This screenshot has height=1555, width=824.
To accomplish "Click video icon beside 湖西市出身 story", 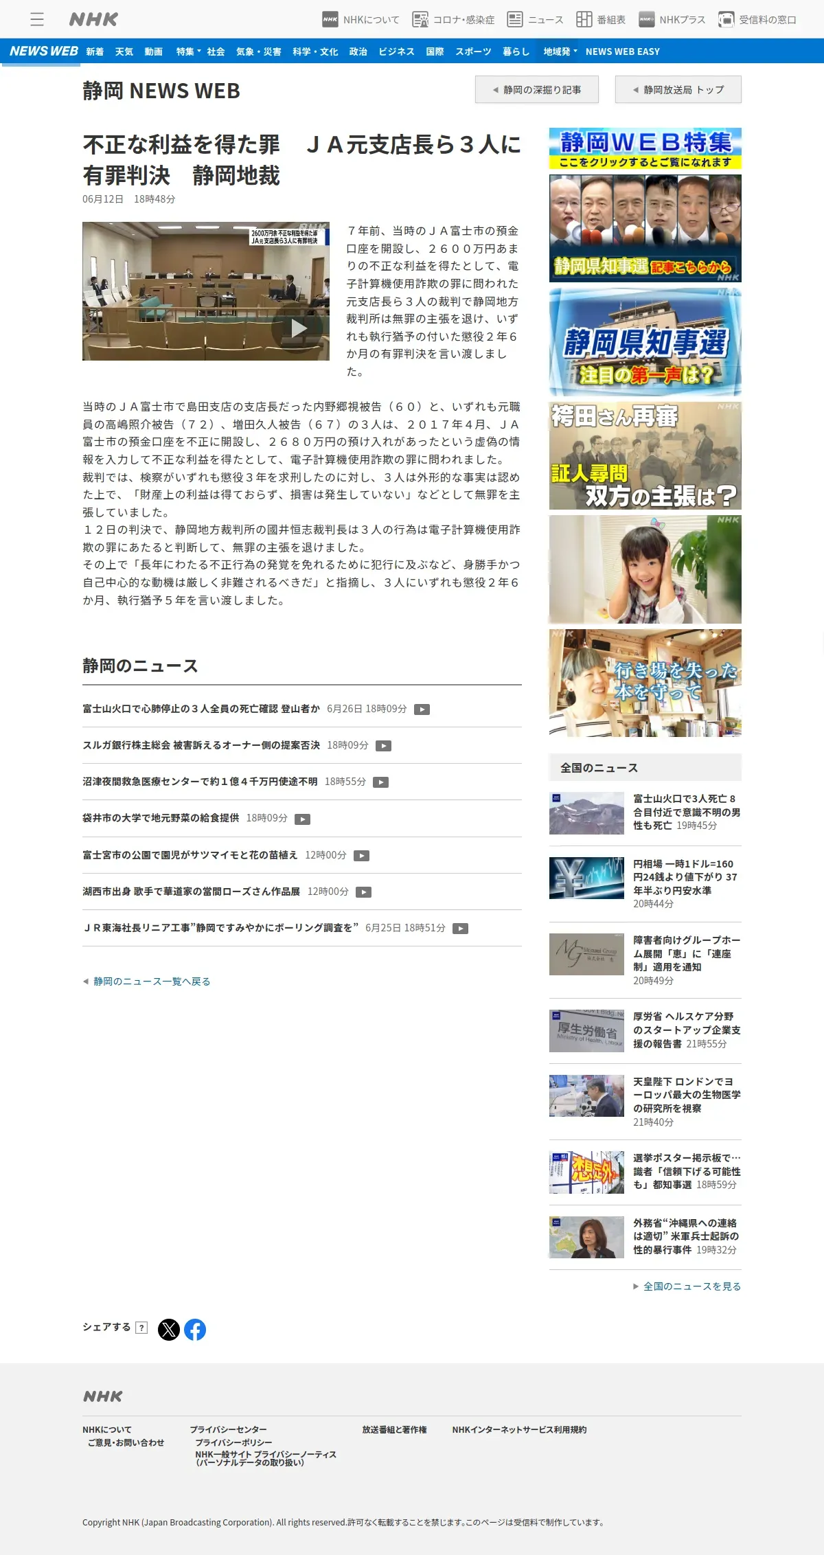I will (364, 892).
